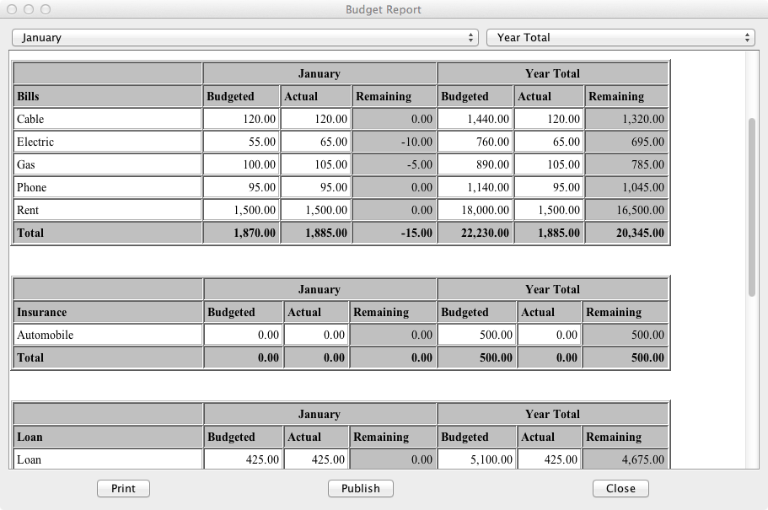768x510 pixels.
Task: Click Bills total January budgeted 1,870.00
Action: point(241,234)
